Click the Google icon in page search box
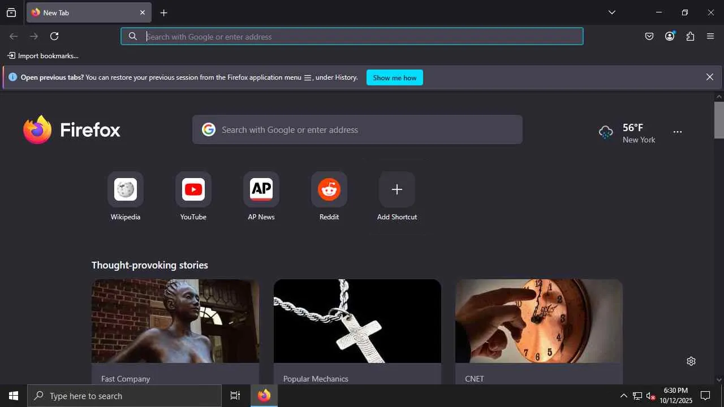Image resolution: width=724 pixels, height=407 pixels. [209, 129]
